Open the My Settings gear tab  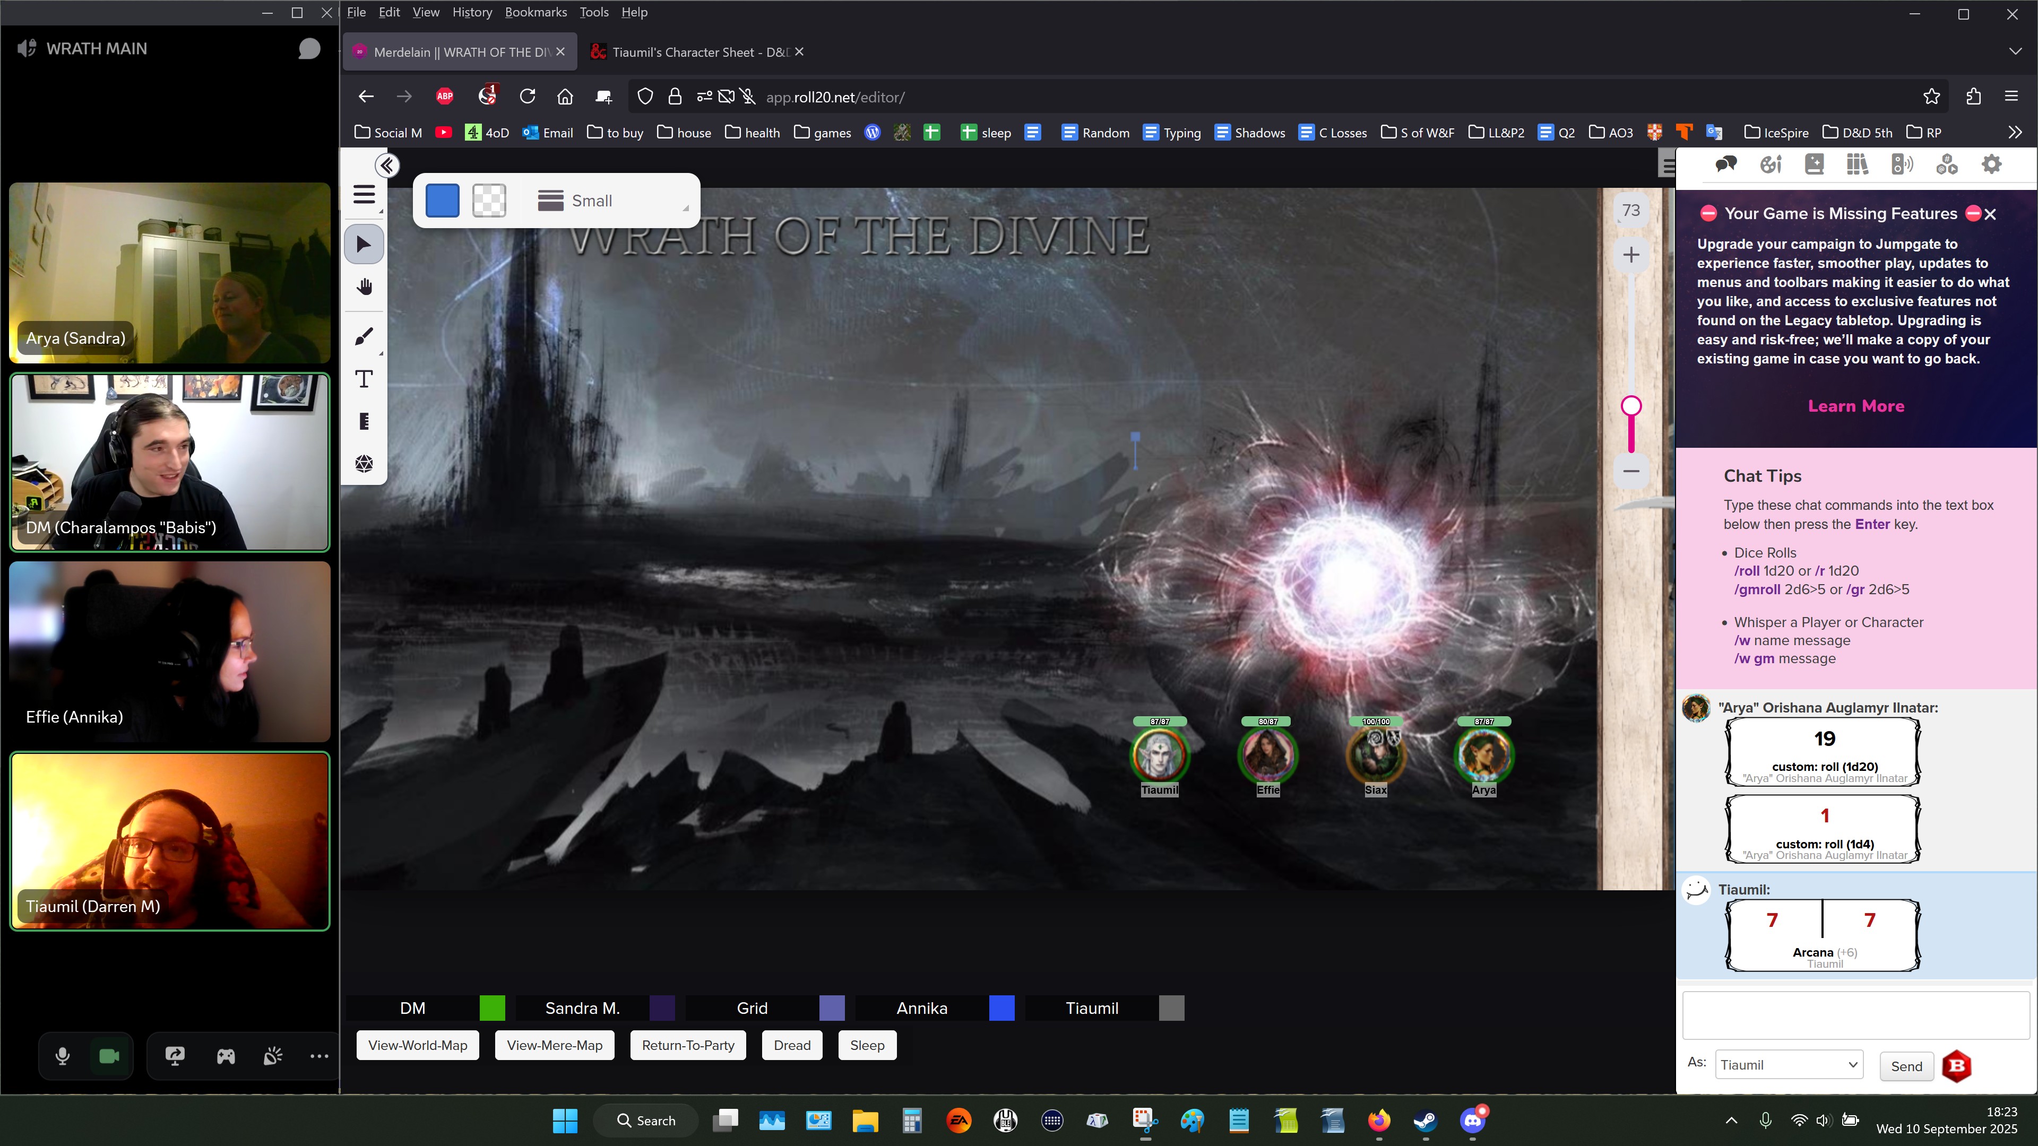pyautogui.click(x=1991, y=164)
